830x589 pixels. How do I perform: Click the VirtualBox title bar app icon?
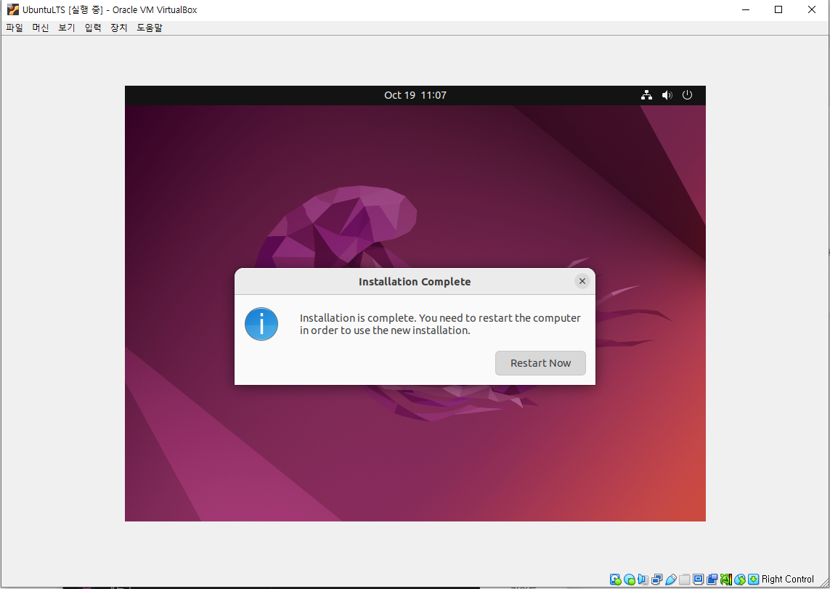coord(12,9)
